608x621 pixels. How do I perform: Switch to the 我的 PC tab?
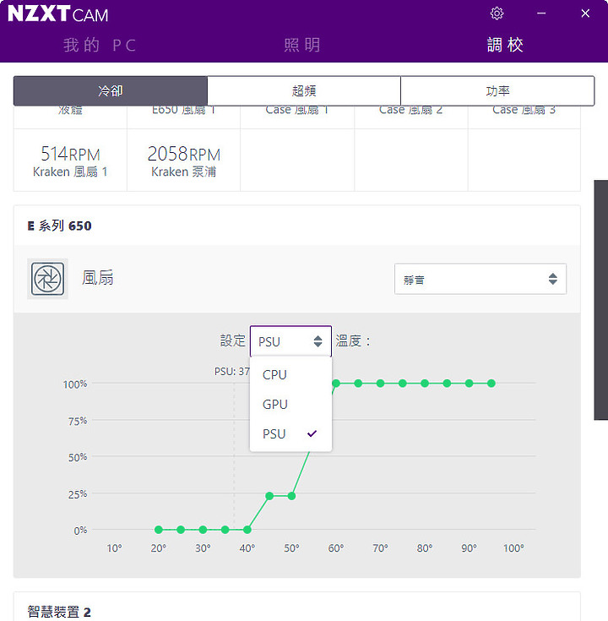click(x=100, y=45)
